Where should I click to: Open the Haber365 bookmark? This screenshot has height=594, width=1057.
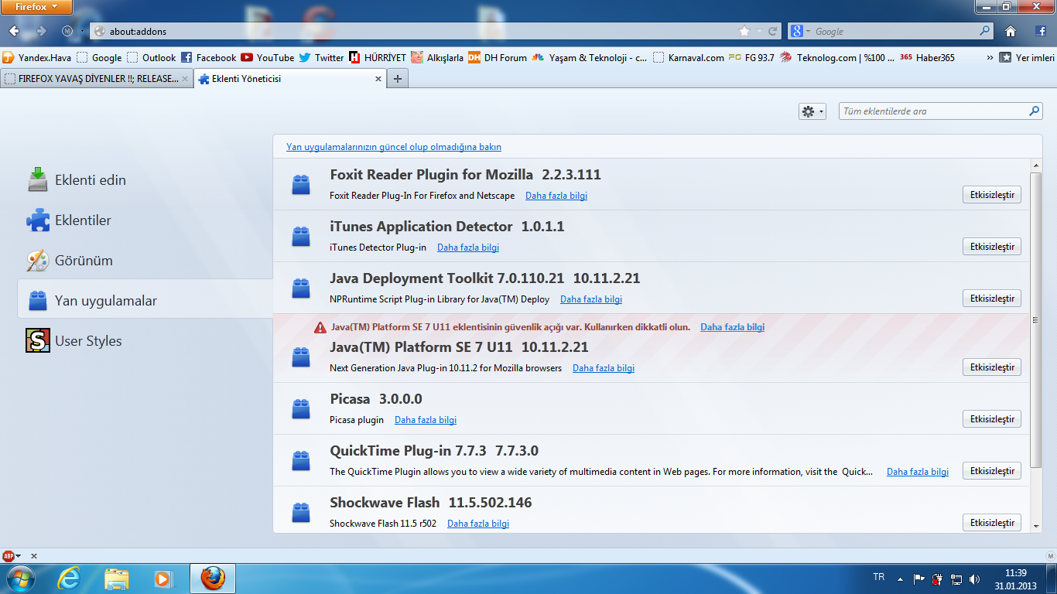tap(927, 57)
